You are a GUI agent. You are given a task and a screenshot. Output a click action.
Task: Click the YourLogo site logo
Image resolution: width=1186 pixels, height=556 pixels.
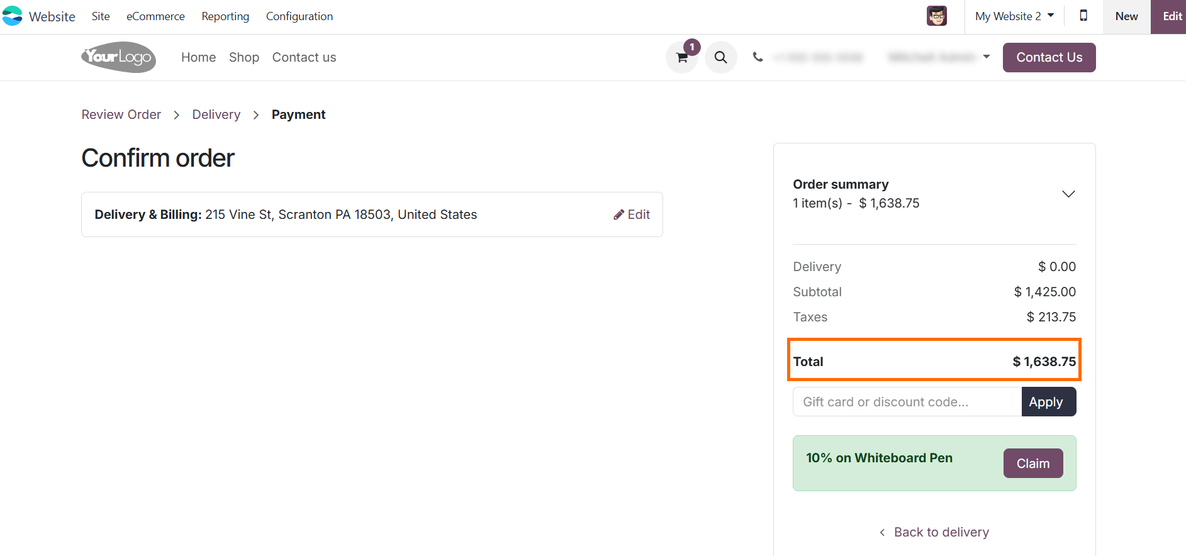coord(118,57)
